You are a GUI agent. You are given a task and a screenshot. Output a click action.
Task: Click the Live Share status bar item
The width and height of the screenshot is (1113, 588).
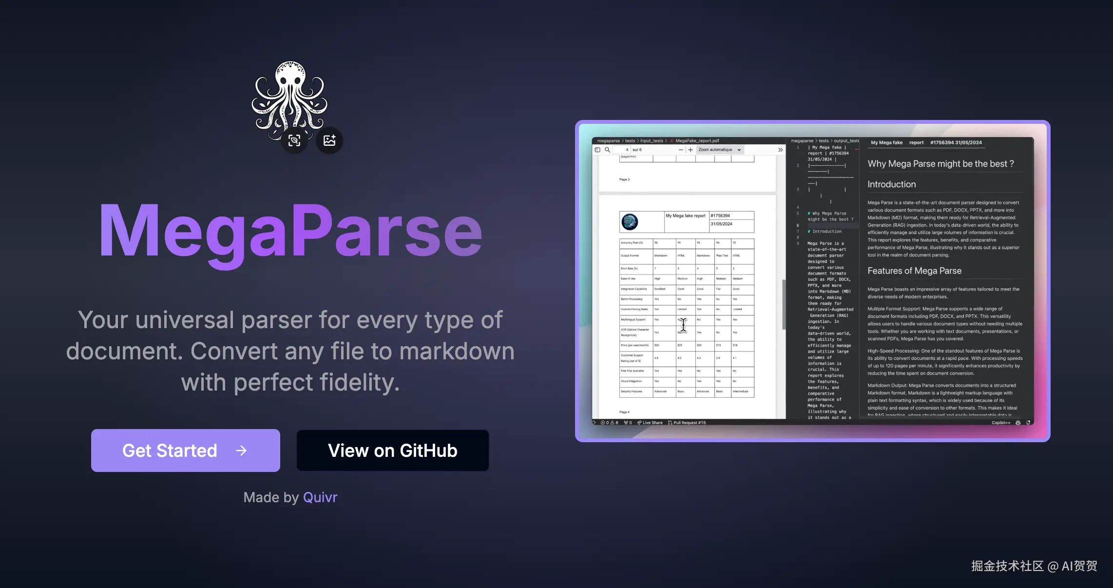(650, 423)
